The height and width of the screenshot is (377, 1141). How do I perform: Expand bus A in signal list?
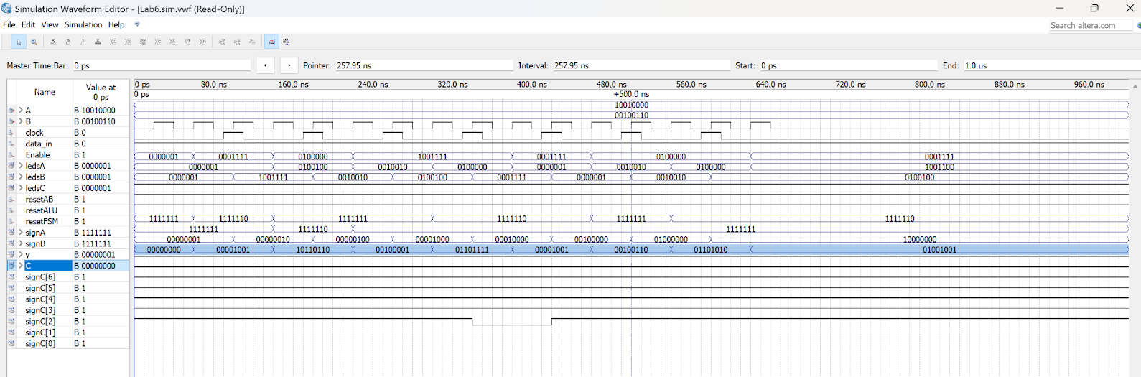click(21, 111)
